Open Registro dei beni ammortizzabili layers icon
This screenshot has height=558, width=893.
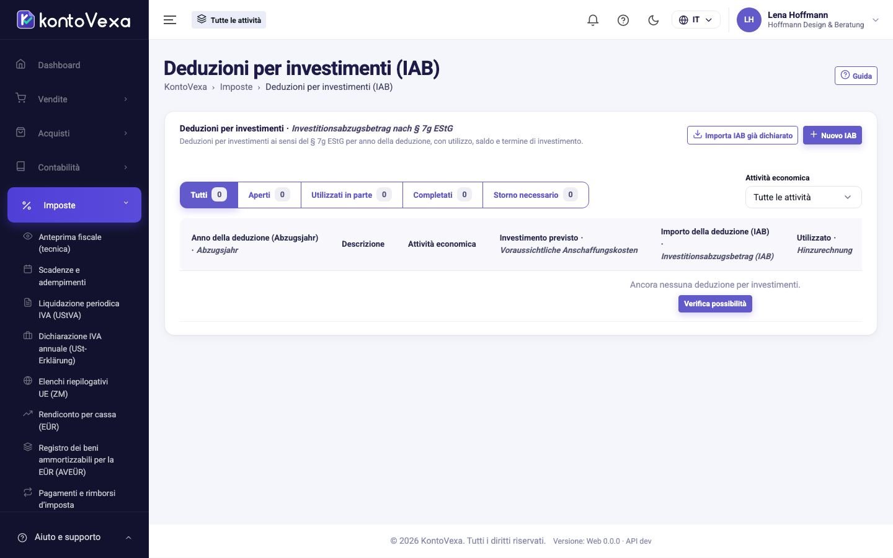pyautogui.click(x=28, y=447)
